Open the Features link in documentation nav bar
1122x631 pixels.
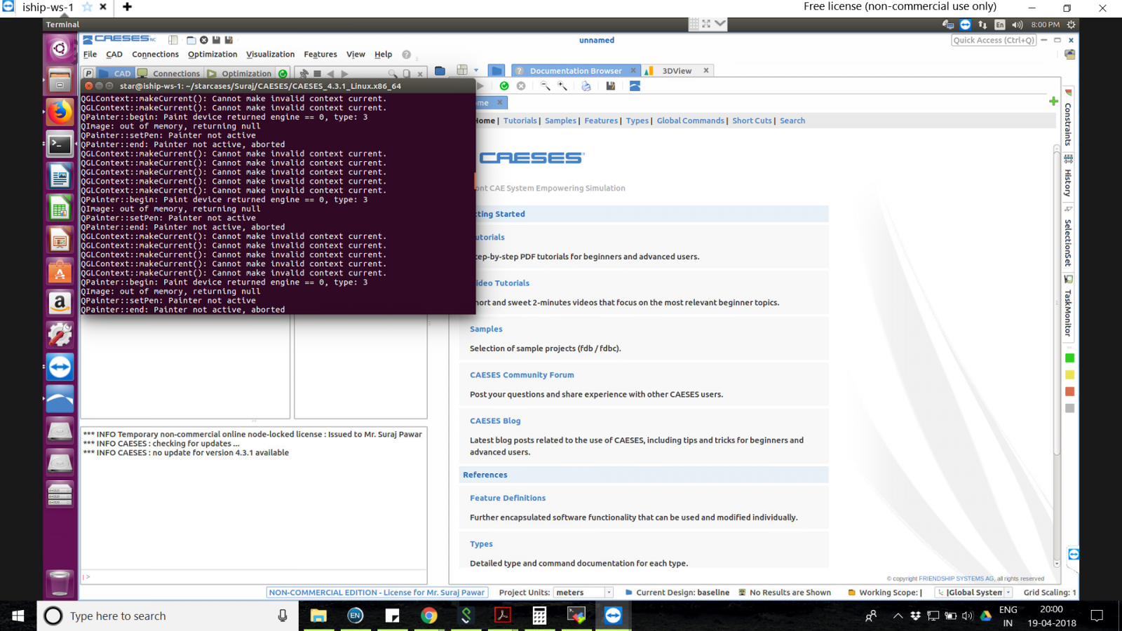point(601,121)
